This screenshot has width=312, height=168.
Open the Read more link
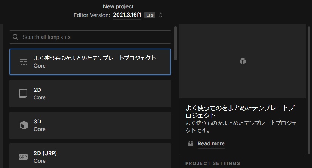(211, 143)
